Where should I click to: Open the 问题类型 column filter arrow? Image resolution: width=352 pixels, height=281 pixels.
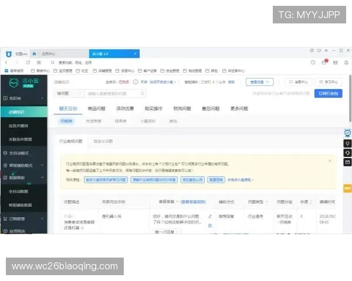coord(266,202)
